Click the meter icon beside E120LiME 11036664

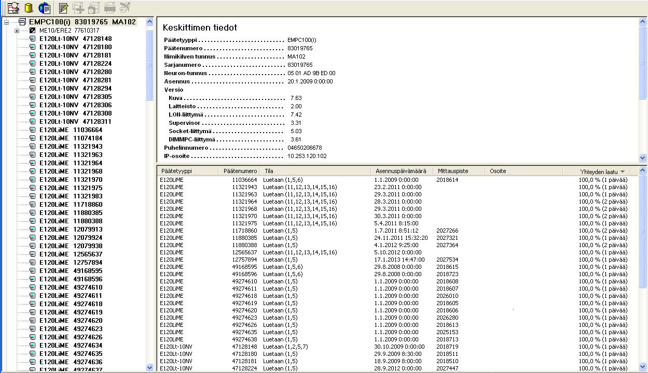point(32,130)
